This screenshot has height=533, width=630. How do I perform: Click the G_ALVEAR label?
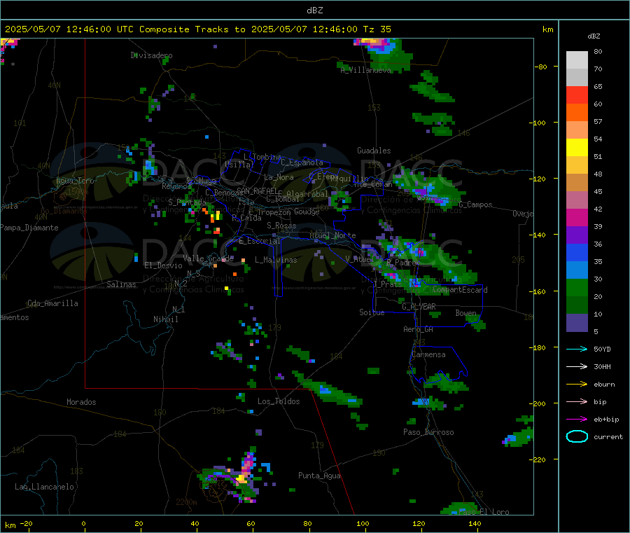(419, 307)
